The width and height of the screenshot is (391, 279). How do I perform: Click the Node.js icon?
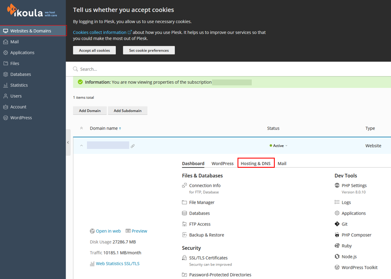[x=337, y=256]
